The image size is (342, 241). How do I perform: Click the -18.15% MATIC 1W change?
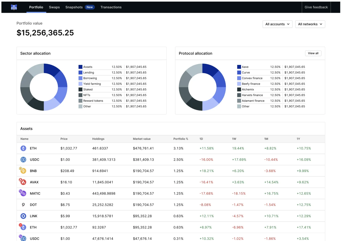239,193
